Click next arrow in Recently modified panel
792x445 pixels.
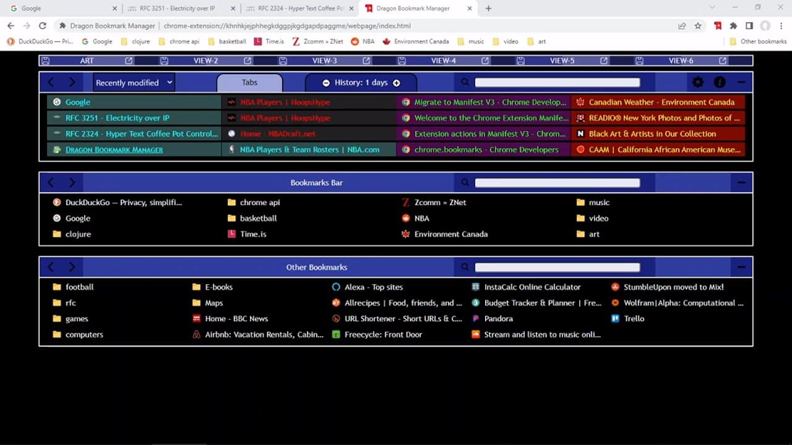[72, 82]
